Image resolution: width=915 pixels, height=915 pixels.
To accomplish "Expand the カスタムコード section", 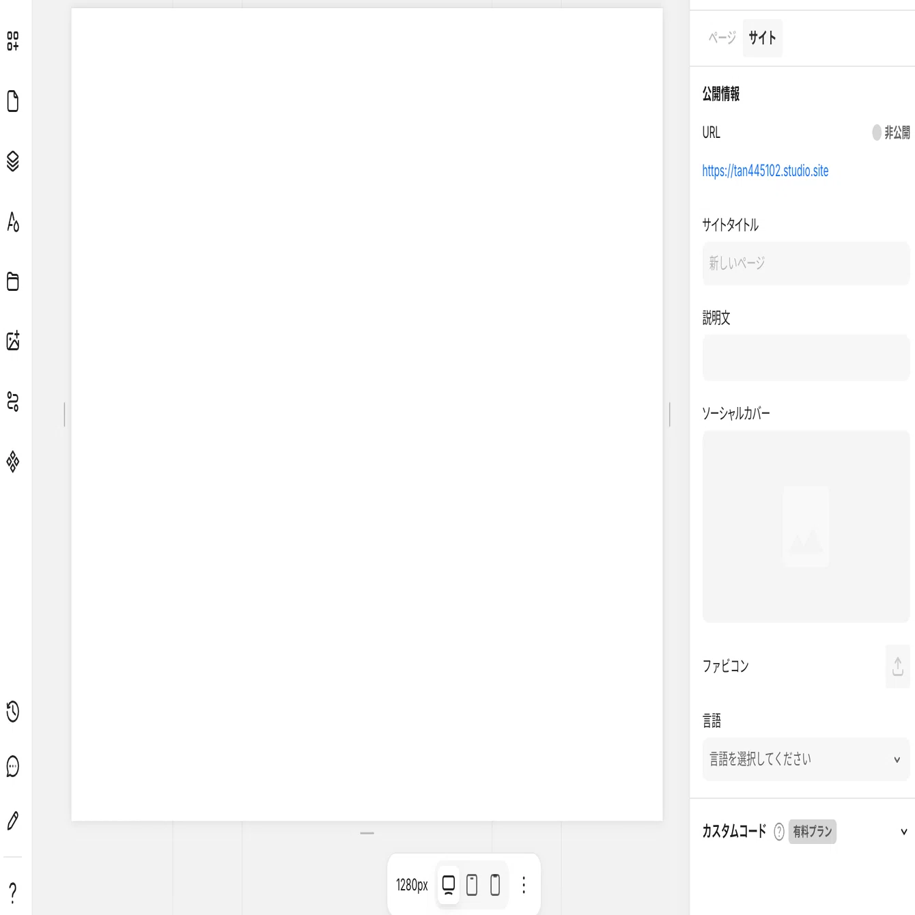I will pyautogui.click(x=904, y=832).
